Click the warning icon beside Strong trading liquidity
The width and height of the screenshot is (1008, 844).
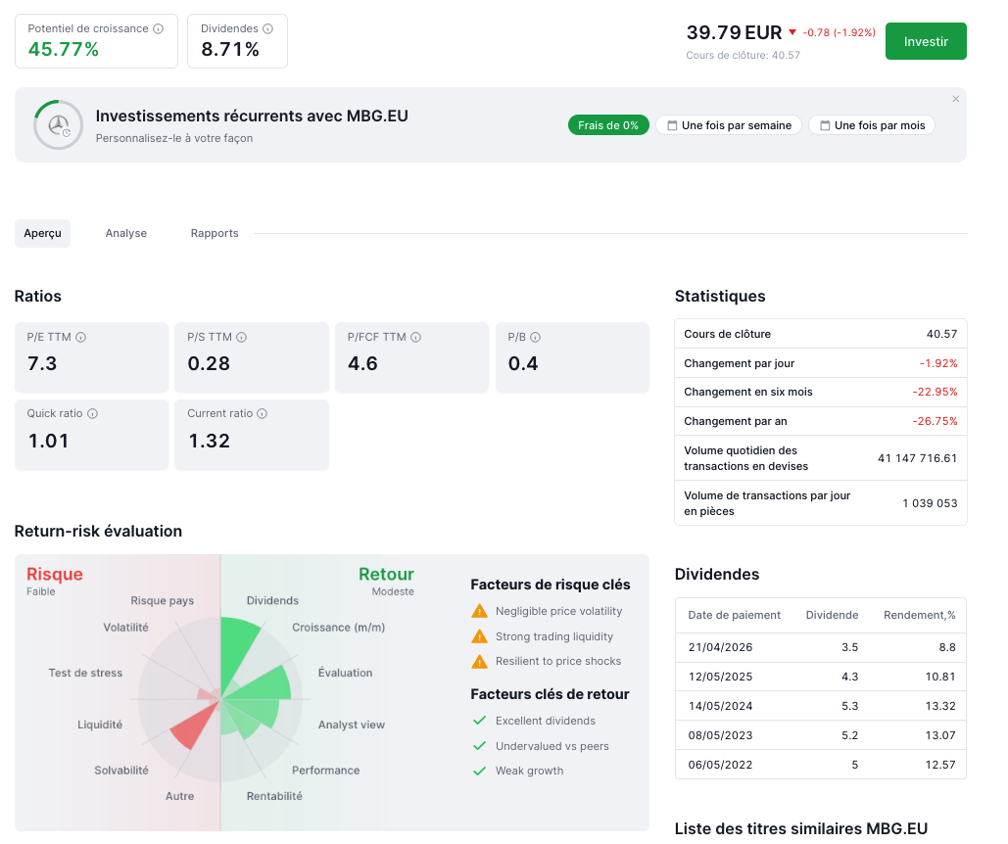pyautogui.click(x=480, y=636)
